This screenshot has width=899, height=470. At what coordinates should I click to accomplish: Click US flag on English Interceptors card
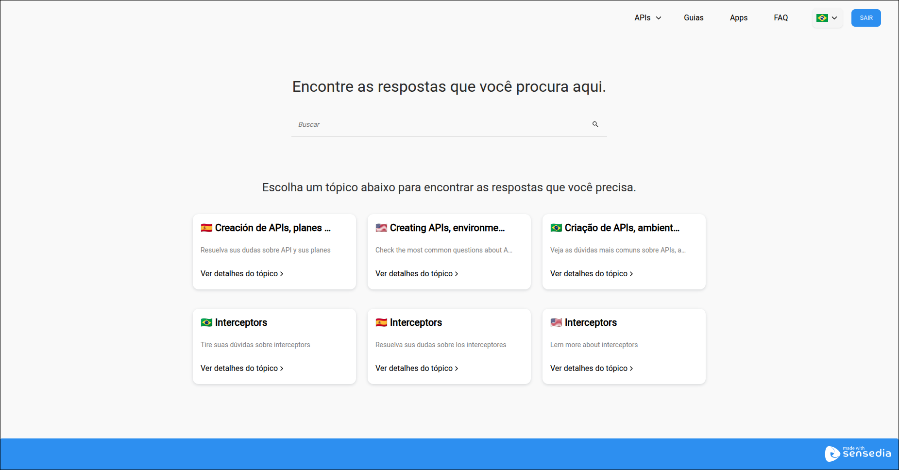pos(556,322)
